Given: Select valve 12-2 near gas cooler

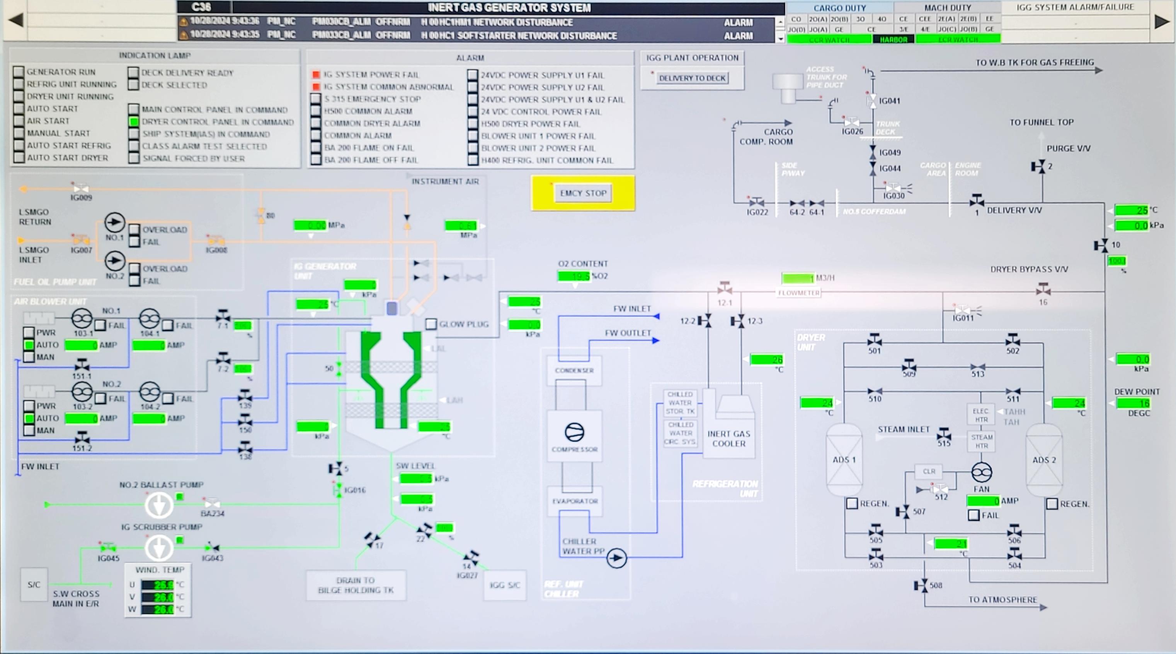Looking at the screenshot, I should 705,320.
